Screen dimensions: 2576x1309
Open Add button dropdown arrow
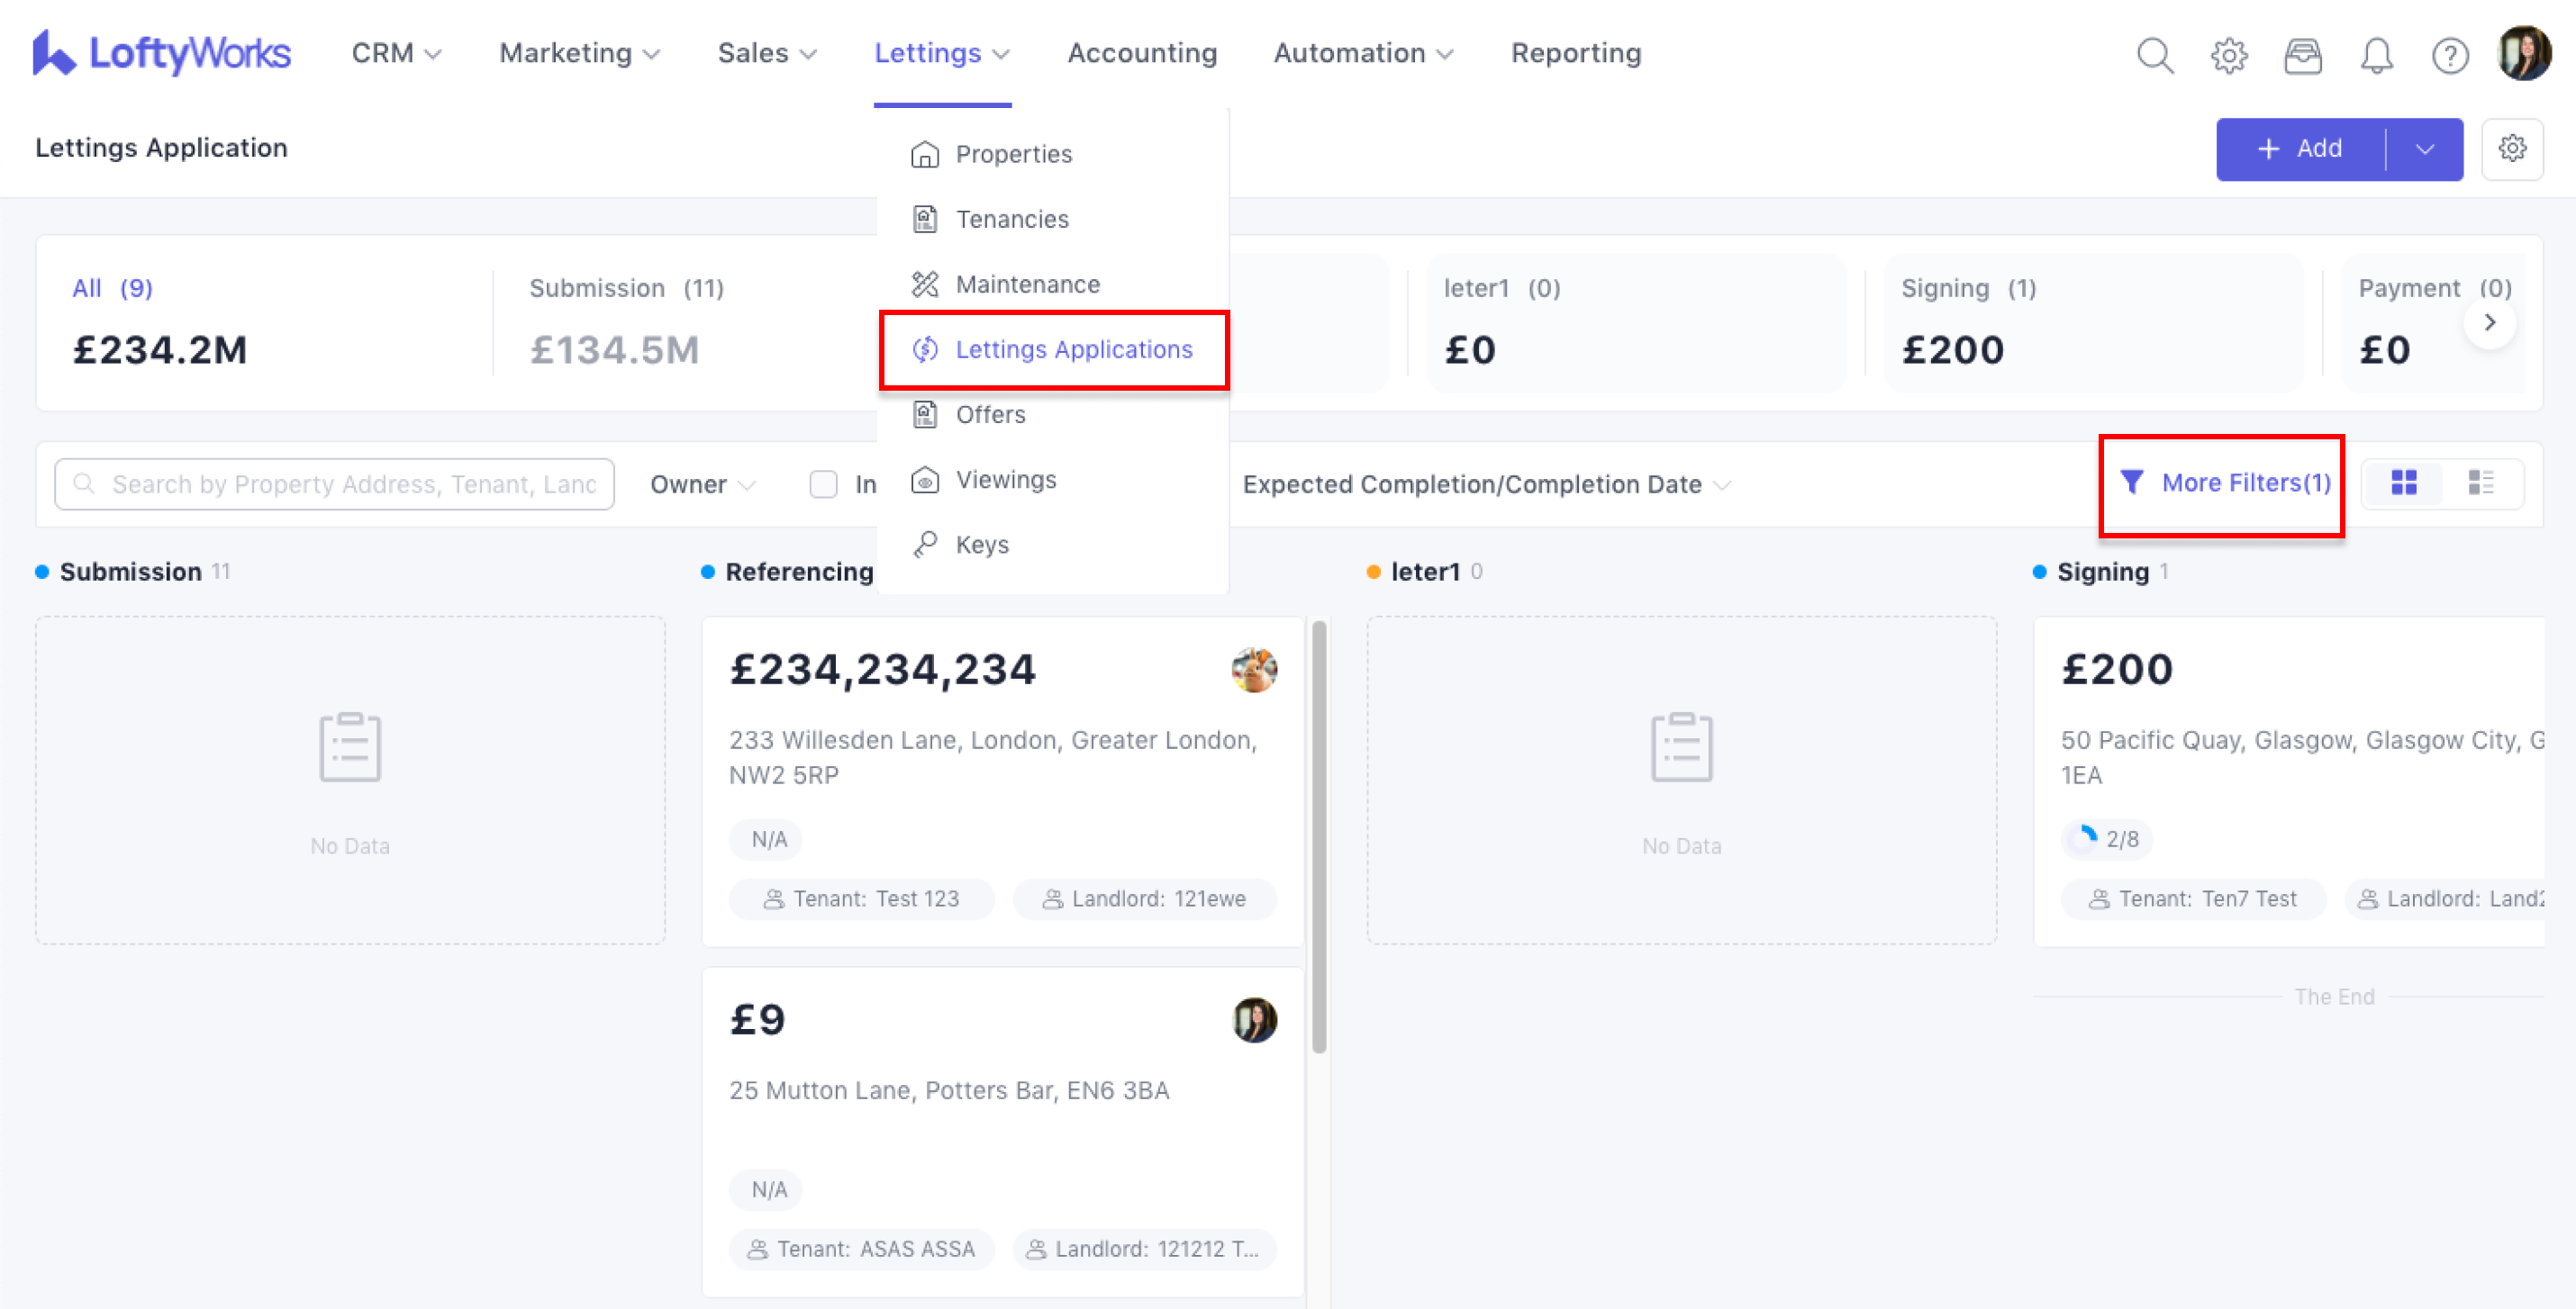click(x=2424, y=149)
